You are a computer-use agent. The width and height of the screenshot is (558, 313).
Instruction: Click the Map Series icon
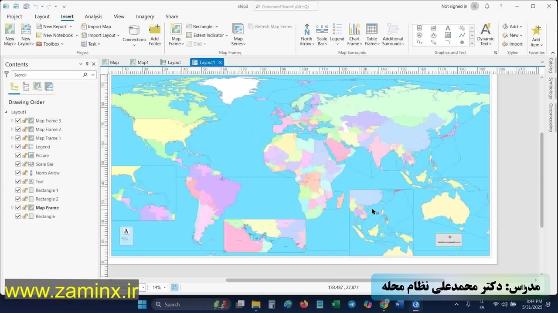tap(238, 30)
